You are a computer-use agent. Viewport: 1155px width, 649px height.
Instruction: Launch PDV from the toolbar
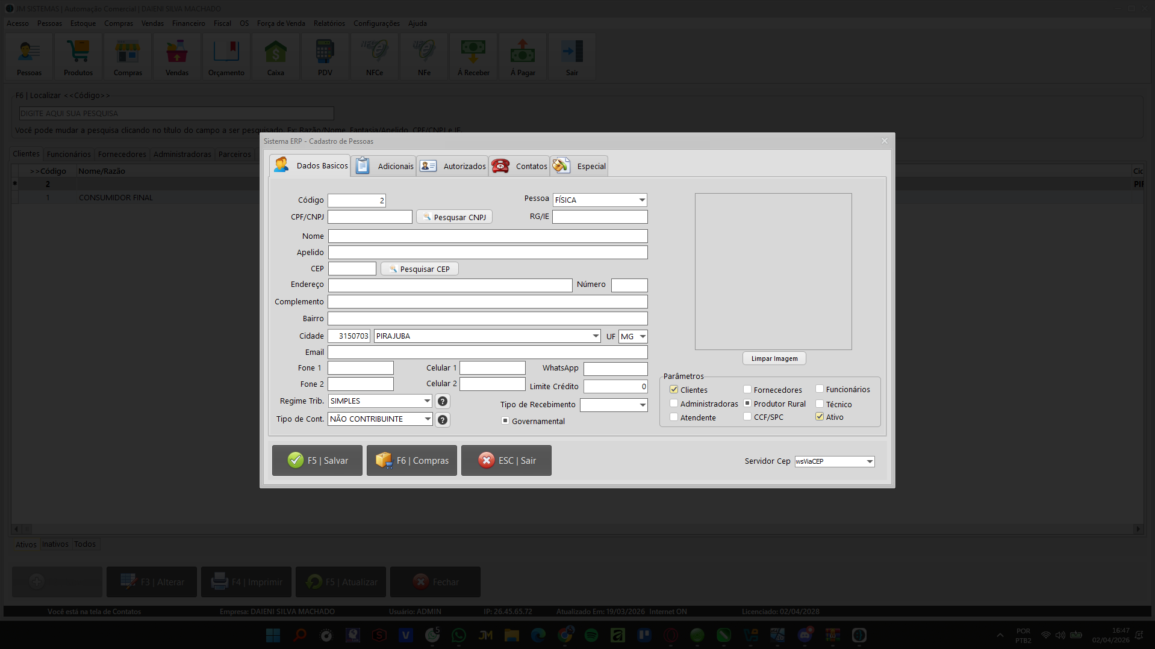[x=325, y=58]
